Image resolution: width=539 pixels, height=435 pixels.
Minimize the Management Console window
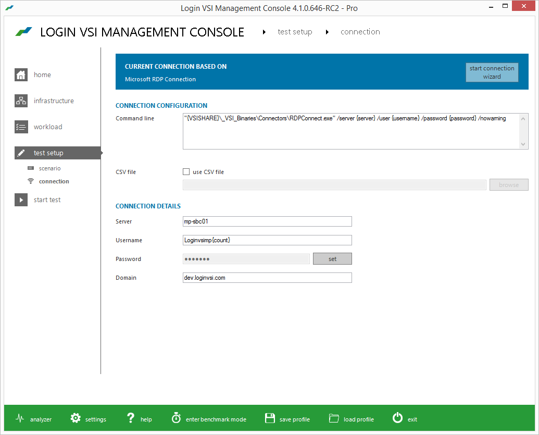491,6
